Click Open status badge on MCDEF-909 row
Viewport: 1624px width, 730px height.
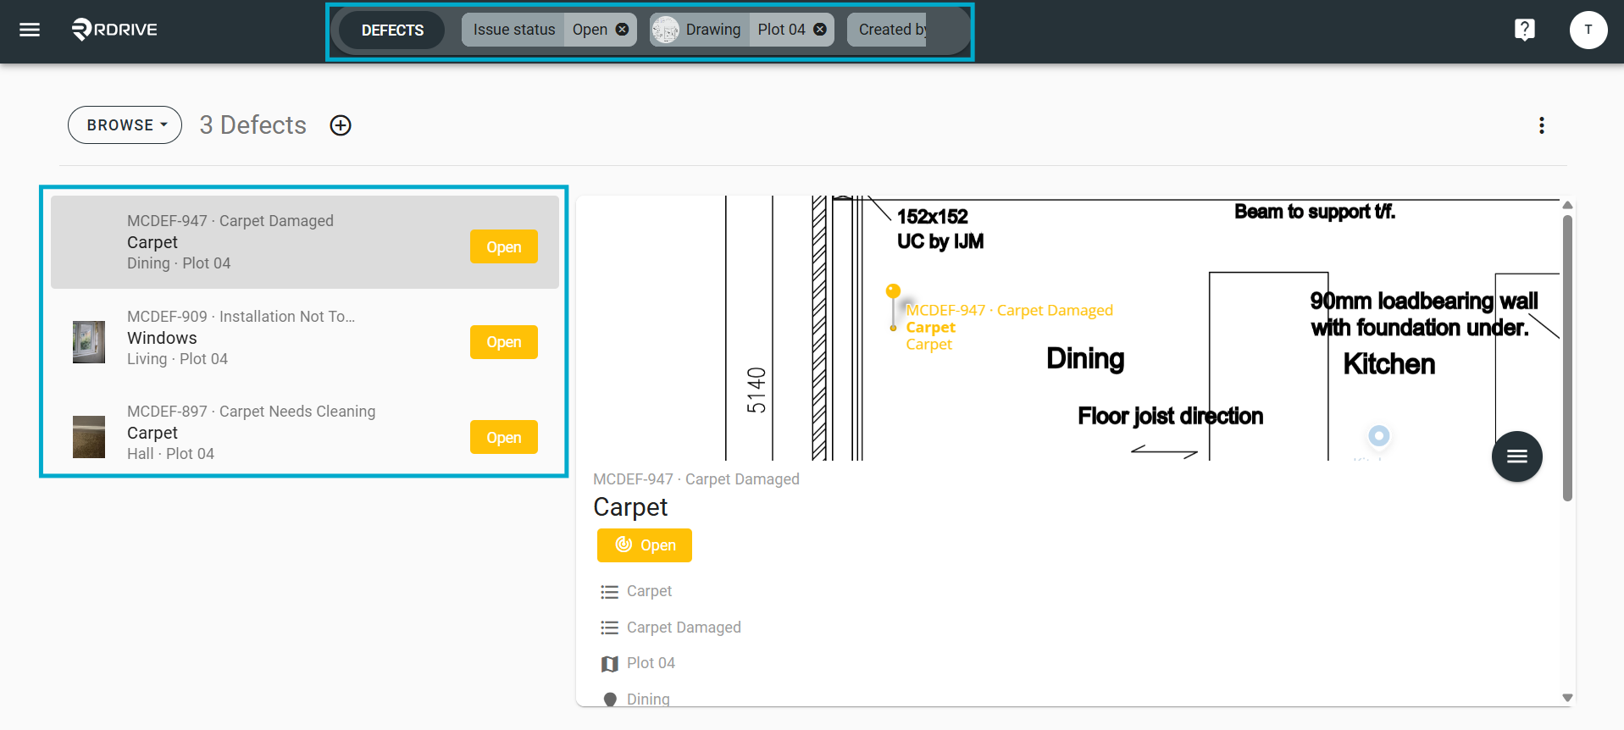click(x=504, y=342)
